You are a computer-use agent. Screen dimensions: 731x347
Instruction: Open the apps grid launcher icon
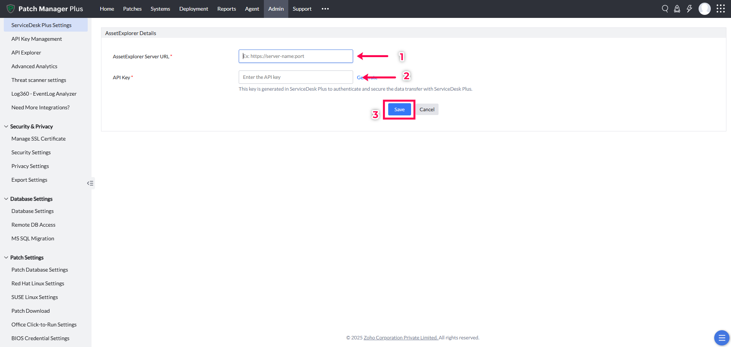tap(721, 9)
